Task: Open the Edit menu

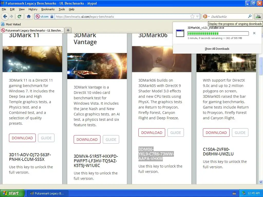Action: pos(12,9)
